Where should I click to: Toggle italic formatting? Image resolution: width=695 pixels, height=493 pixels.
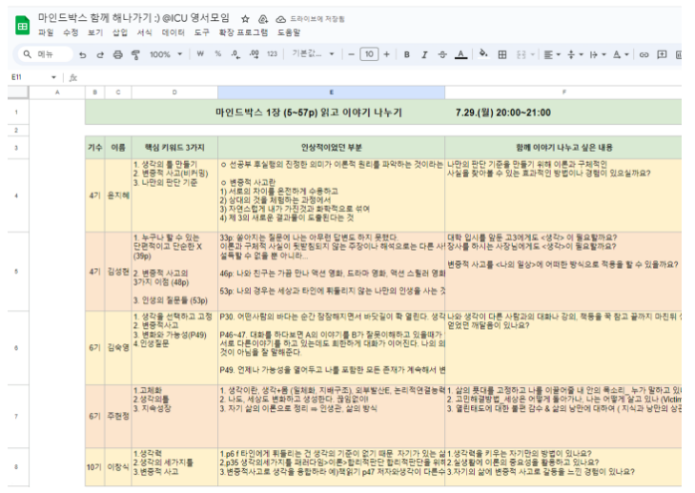point(424,54)
